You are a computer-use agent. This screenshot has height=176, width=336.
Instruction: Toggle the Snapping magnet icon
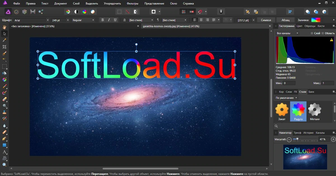[x=200, y=12]
